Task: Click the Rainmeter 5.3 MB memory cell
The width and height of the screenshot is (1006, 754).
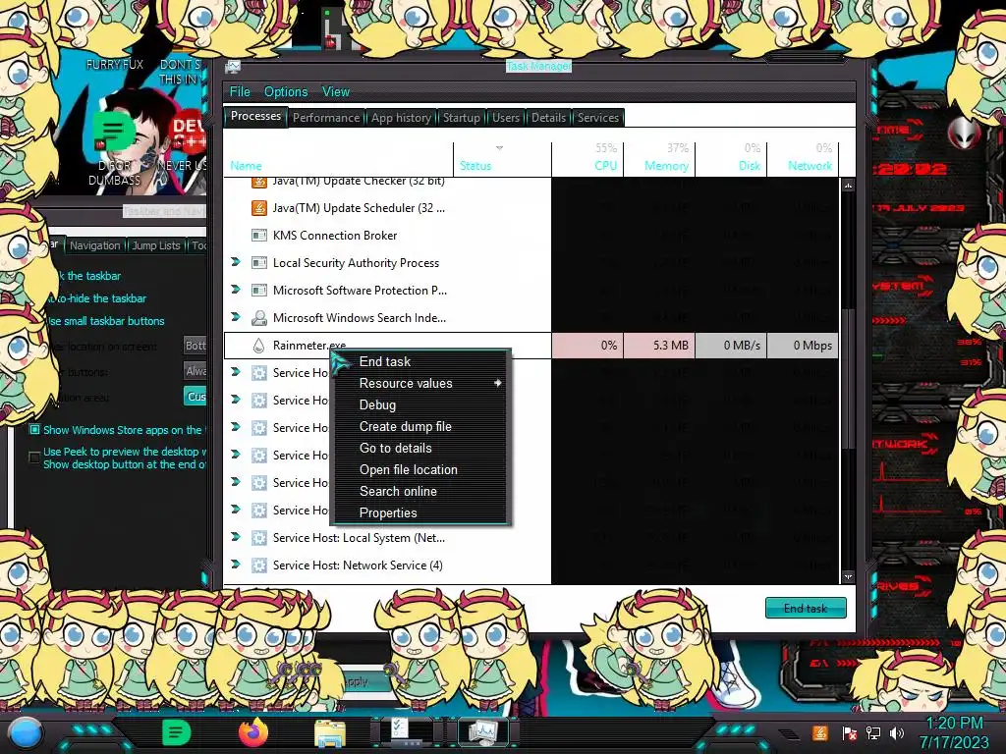Action: pos(659,345)
